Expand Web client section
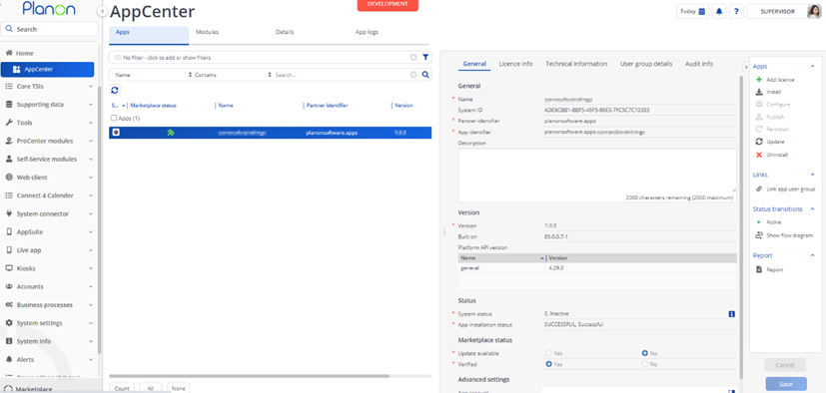This screenshot has height=393, width=826. pyautogui.click(x=91, y=178)
